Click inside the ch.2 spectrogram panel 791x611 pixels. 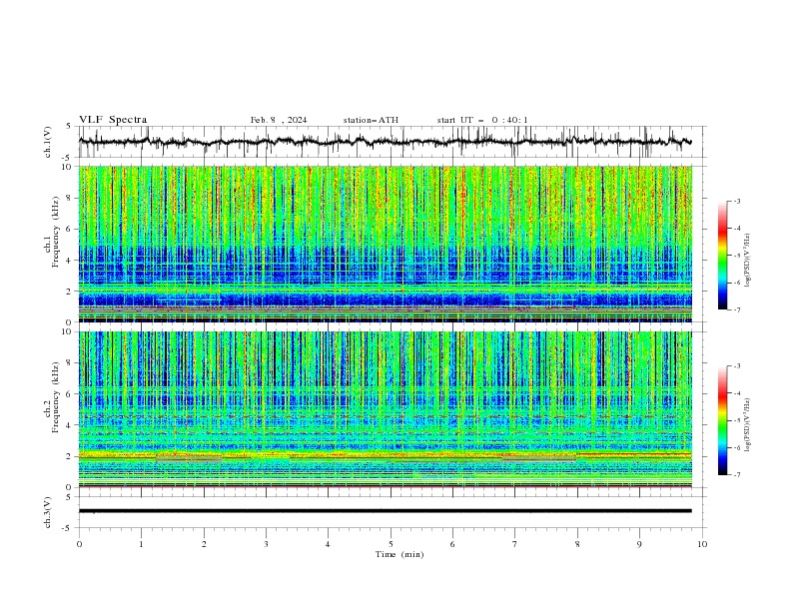[x=385, y=409]
